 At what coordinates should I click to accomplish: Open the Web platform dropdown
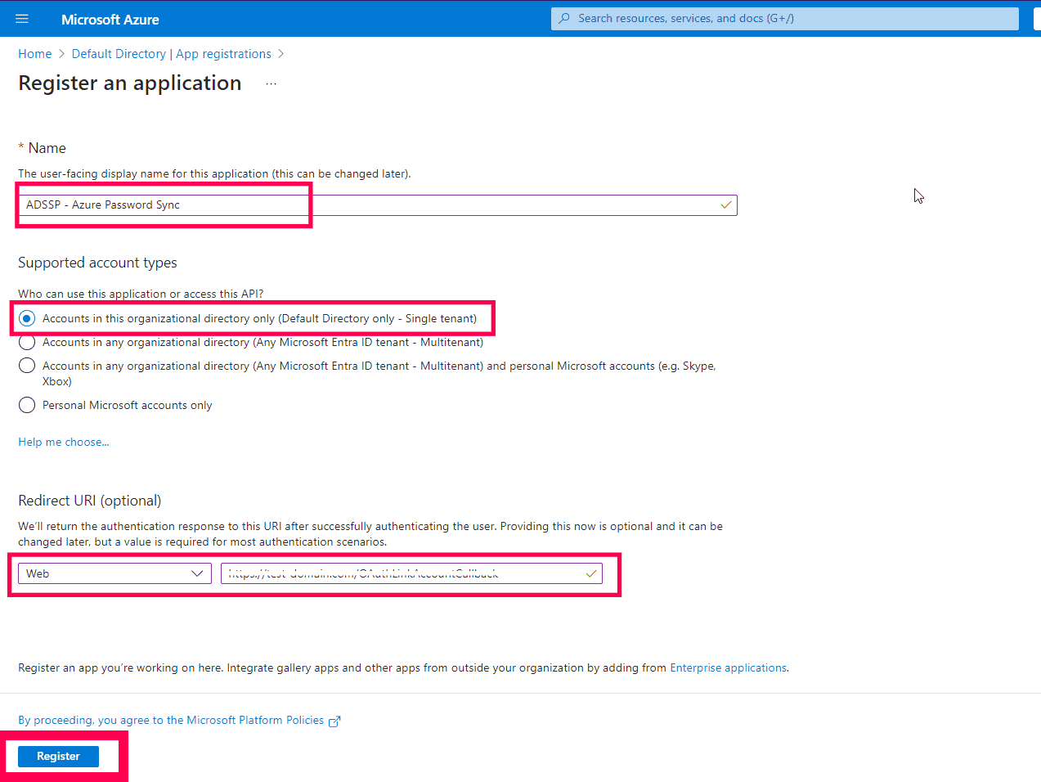pyautogui.click(x=196, y=573)
